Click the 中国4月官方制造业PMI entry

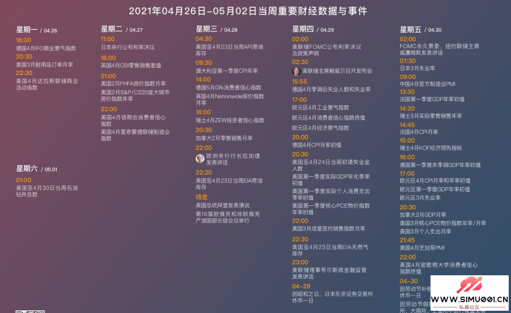[427, 84]
